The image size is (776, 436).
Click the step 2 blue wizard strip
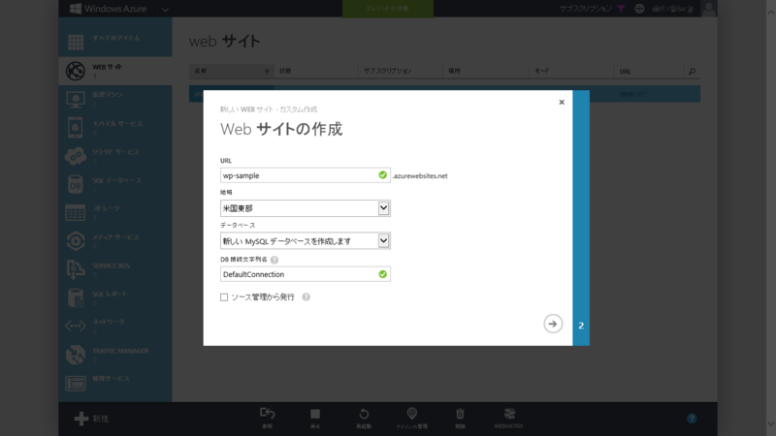pyautogui.click(x=581, y=217)
